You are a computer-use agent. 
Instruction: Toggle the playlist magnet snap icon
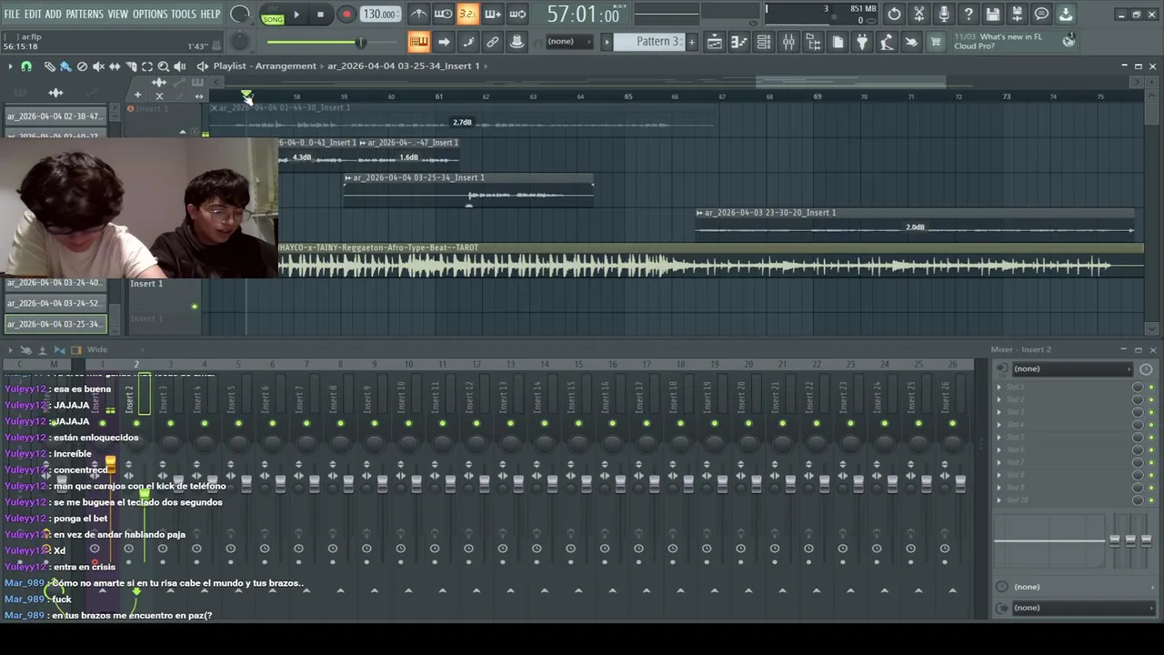26,66
